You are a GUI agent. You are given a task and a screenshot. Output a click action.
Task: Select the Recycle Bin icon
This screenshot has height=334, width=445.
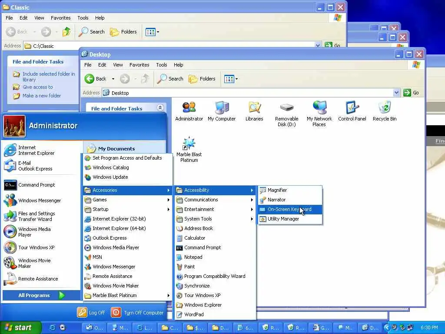point(385,111)
